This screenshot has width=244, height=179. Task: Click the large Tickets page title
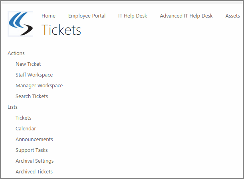click(x=61, y=30)
